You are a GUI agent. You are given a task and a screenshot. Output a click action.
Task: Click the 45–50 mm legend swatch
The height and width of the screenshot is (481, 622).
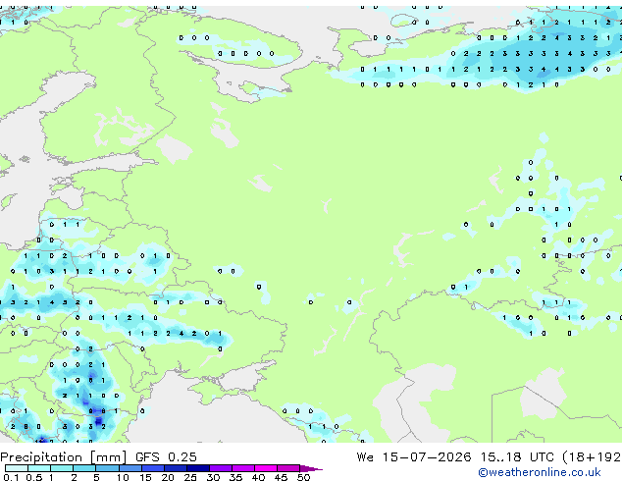pos(288,468)
